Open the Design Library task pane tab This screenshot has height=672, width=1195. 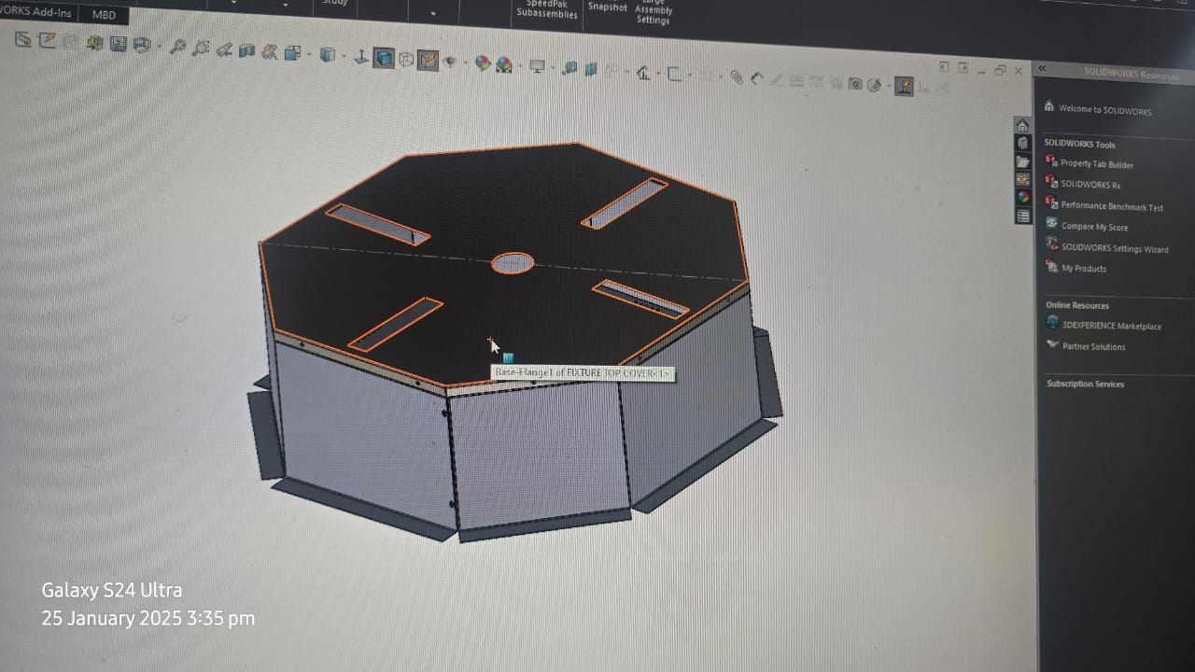click(1022, 143)
